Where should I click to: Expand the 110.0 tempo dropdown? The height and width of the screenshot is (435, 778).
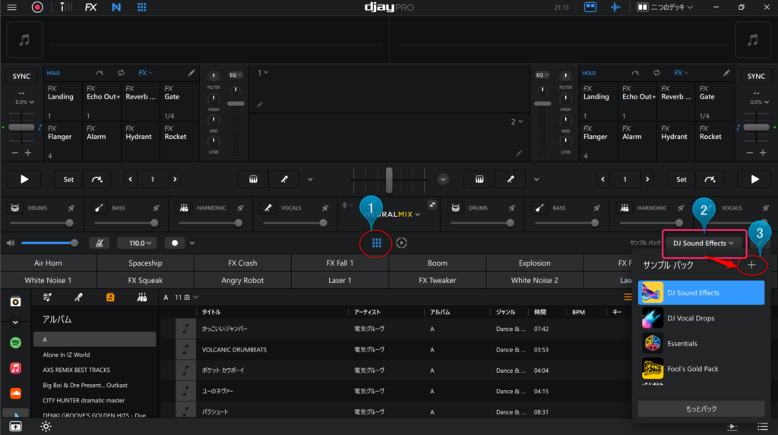coord(137,243)
